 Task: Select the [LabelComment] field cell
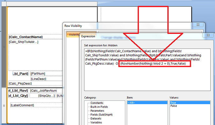36,105
